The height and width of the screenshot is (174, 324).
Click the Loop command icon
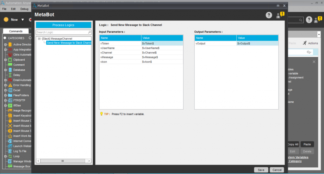[10, 156]
